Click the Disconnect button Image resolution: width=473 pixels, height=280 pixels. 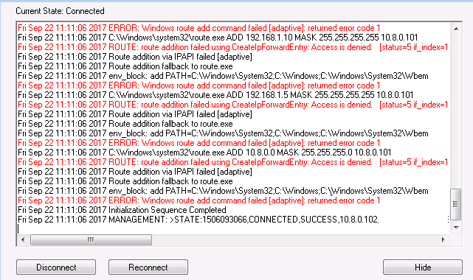56,267
